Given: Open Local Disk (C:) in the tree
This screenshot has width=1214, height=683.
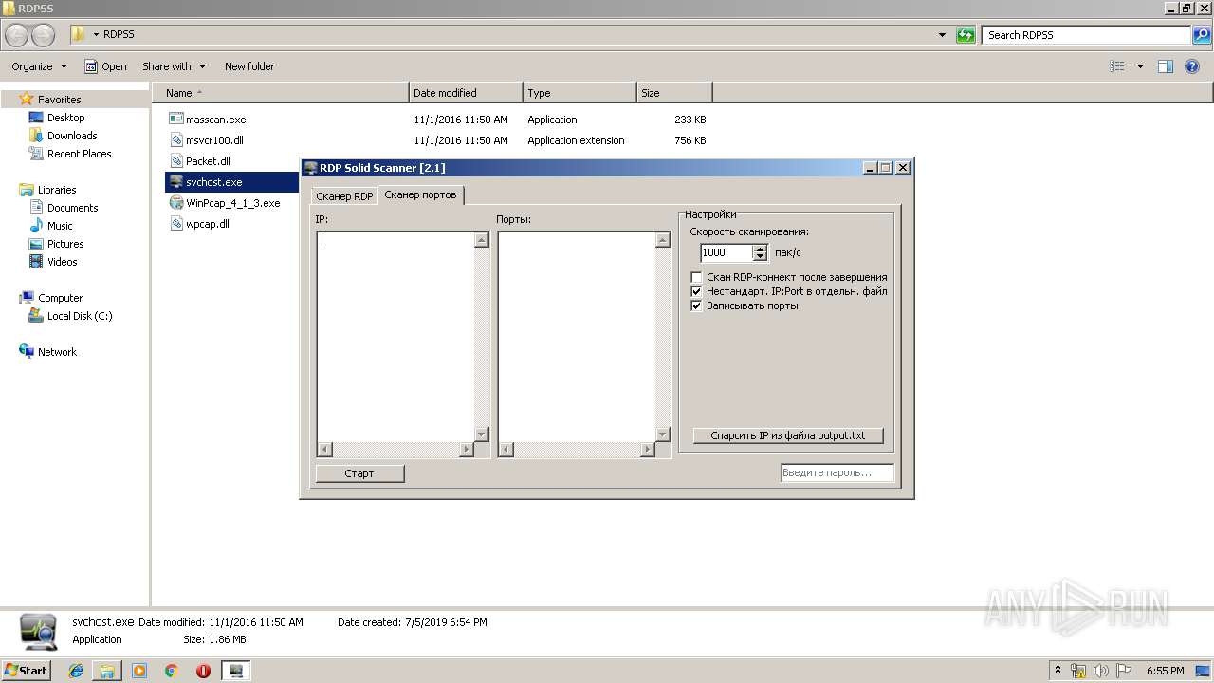Looking at the screenshot, I should point(70,316).
